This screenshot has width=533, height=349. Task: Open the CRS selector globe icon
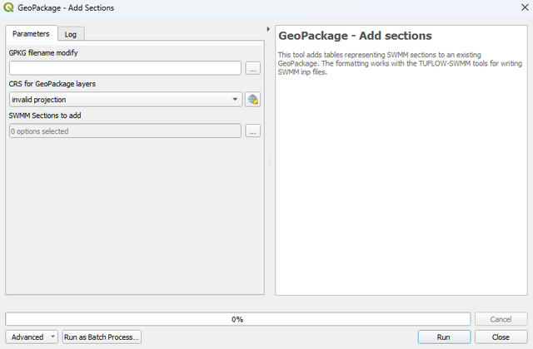click(252, 100)
